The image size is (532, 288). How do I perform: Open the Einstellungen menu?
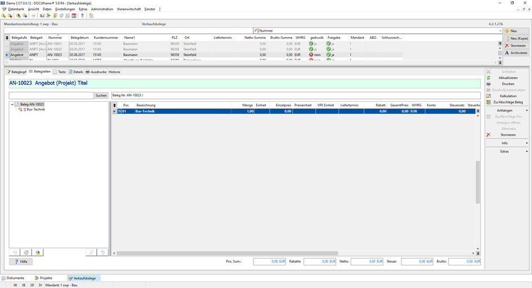pyautogui.click(x=65, y=9)
